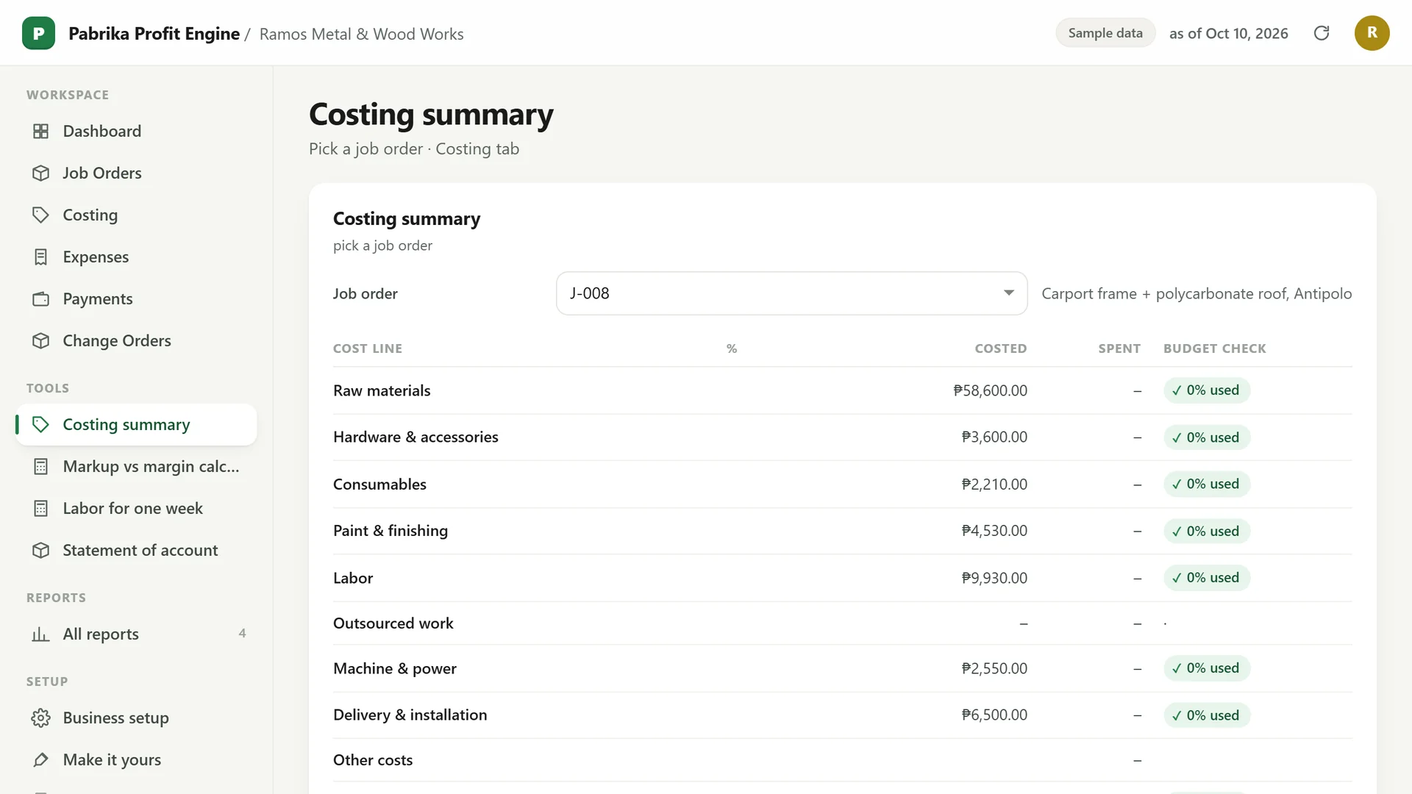Click the Paint & finishing cost line

(391, 531)
